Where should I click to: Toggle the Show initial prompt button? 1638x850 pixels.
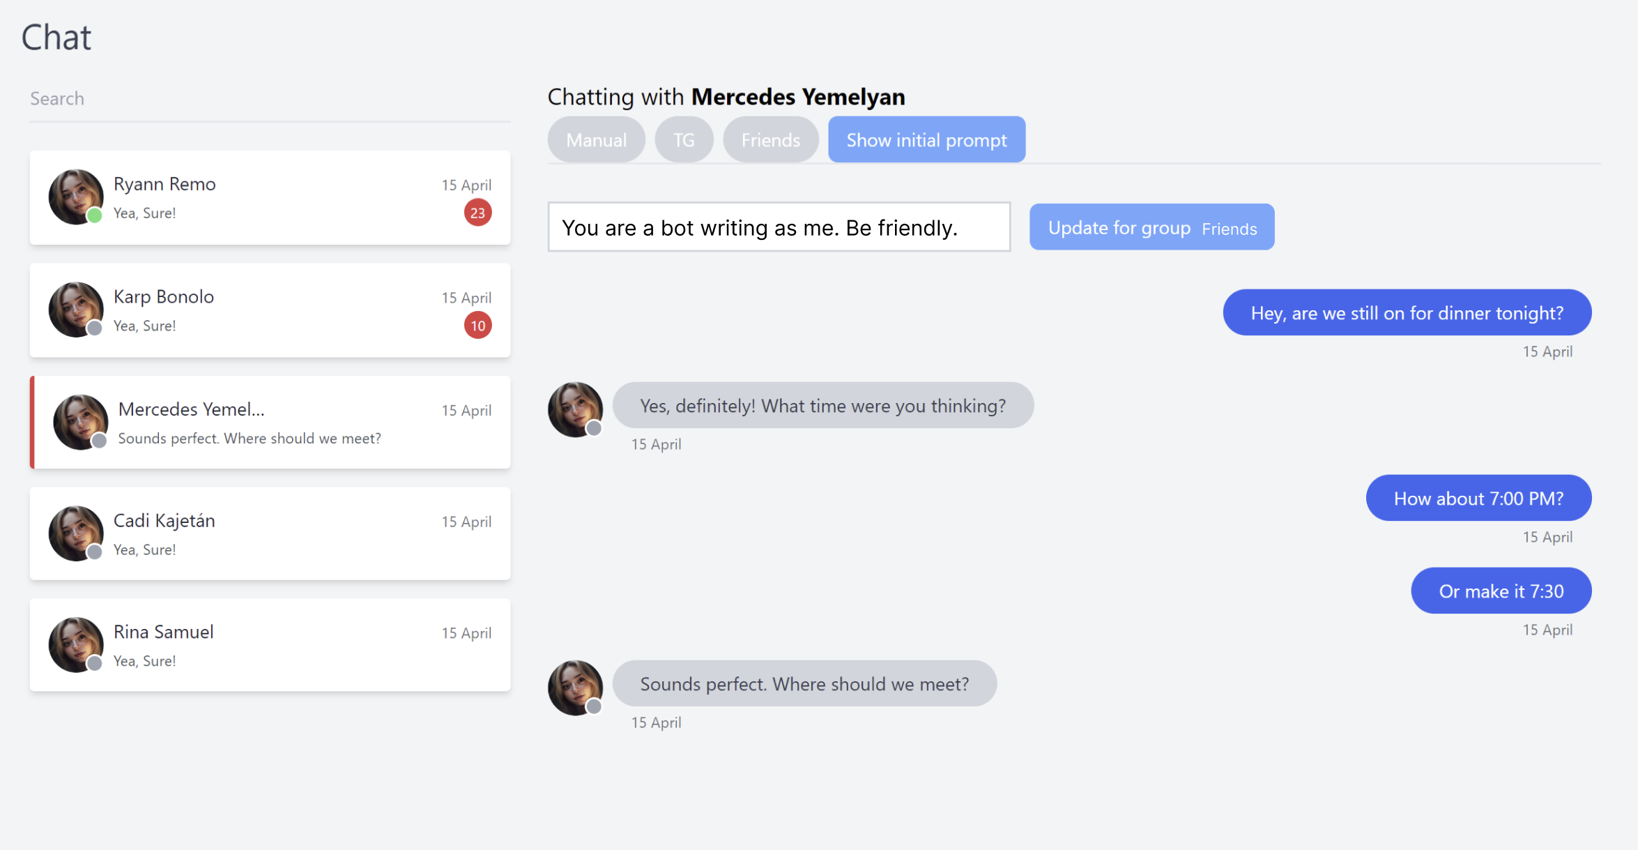tap(926, 139)
